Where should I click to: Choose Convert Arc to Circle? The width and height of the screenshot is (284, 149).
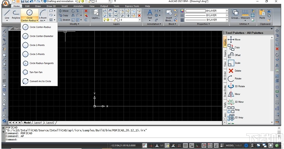39,81
